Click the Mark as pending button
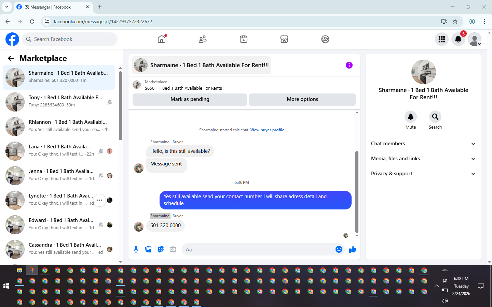492x307 pixels. (190, 99)
